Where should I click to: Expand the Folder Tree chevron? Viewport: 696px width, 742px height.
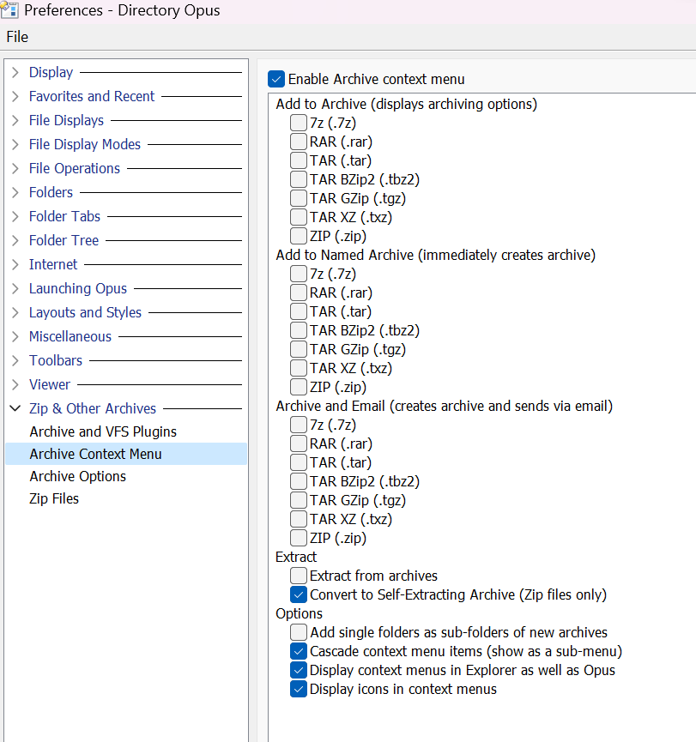coord(15,240)
